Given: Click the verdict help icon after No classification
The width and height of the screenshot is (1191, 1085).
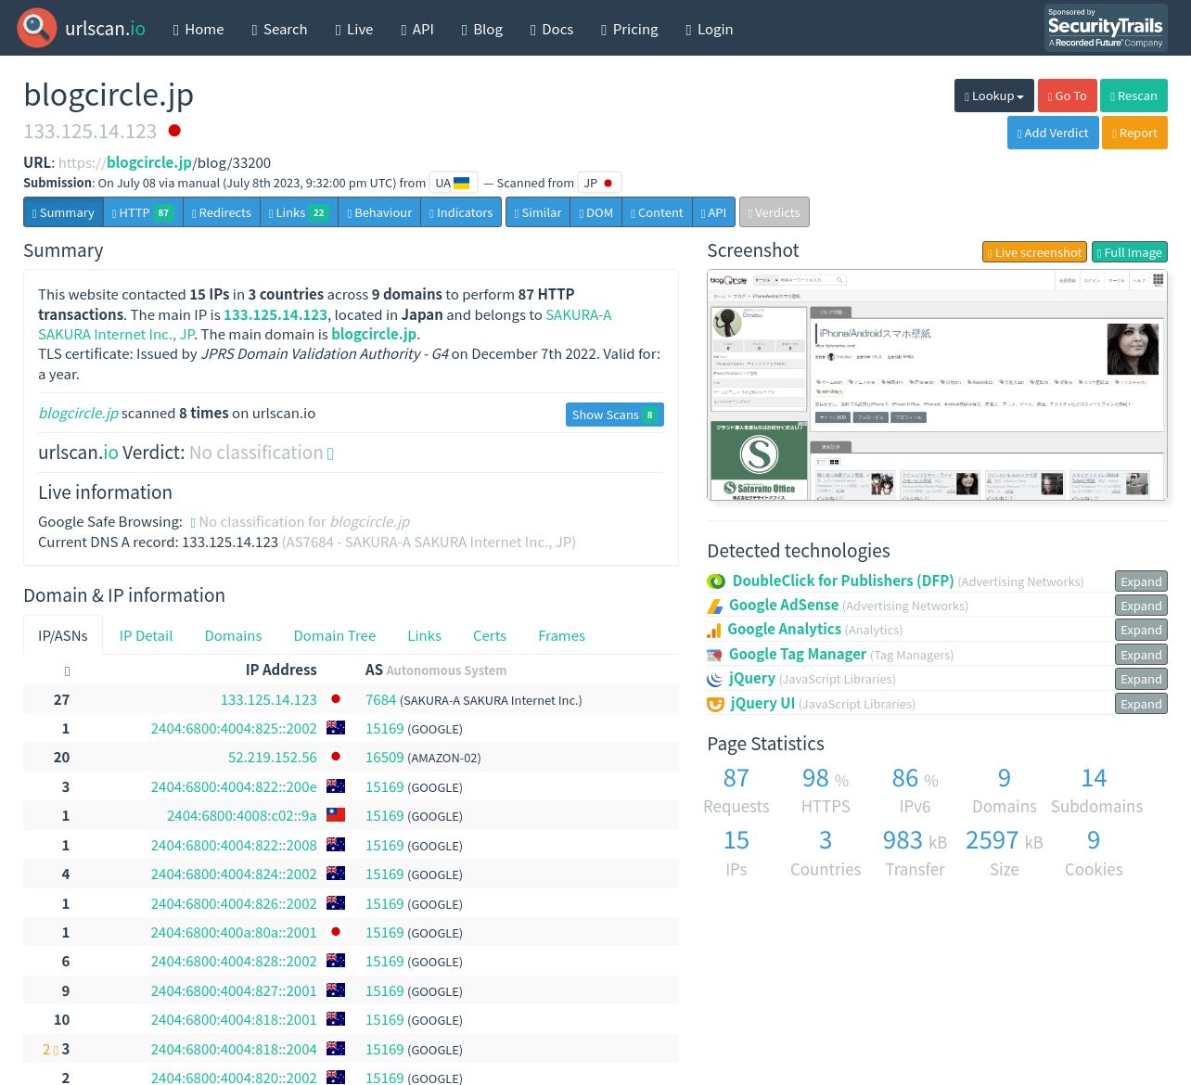Looking at the screenshot, I should tap(330, 453).
